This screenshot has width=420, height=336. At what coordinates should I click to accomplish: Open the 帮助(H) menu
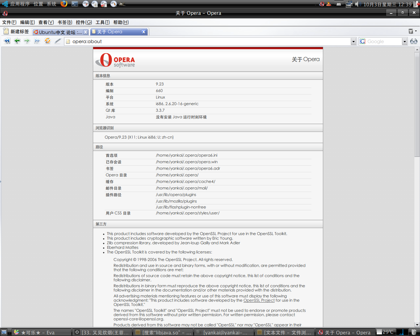pos(121,22)
